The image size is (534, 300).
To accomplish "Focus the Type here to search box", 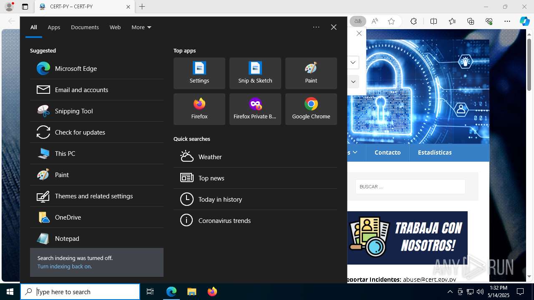I will pos(80,292).
